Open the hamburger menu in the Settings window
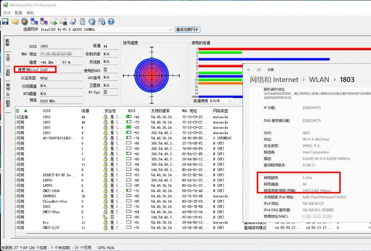 259,70
